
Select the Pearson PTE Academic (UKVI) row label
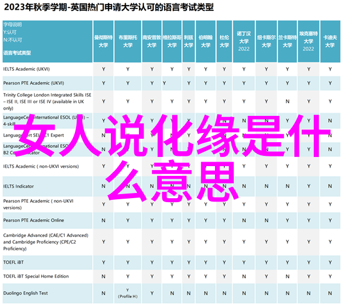coord(34,83)
